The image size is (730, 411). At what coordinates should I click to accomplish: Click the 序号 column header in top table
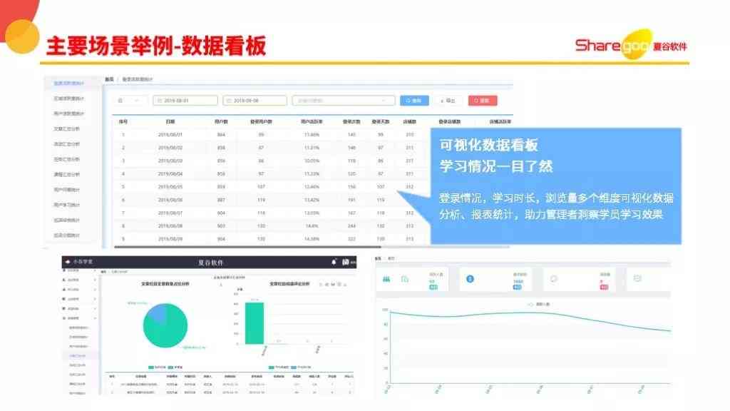(123, 121)
